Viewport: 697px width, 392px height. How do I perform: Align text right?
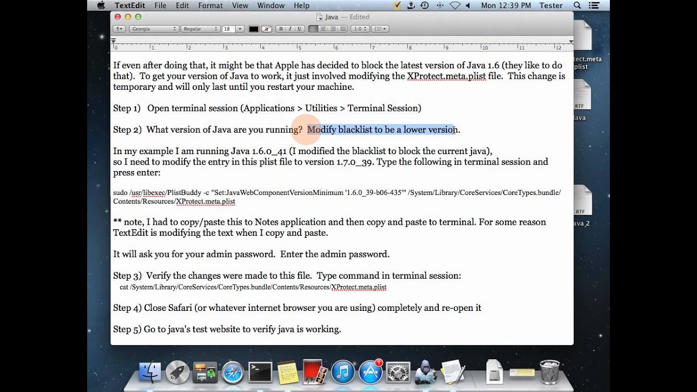333,29
